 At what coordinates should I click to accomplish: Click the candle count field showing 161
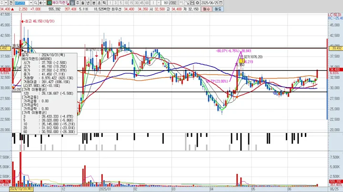pos(166,3)
